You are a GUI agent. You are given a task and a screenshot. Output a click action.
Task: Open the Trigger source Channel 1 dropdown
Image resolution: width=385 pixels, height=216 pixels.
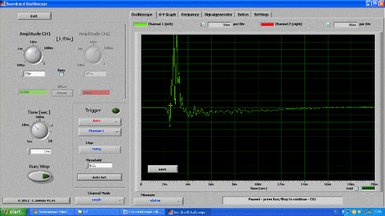pos(100,132)
